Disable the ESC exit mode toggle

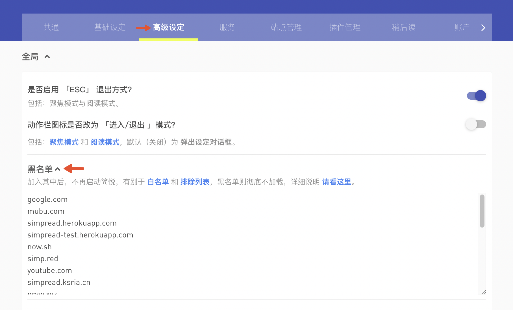(x=476, y=96)
